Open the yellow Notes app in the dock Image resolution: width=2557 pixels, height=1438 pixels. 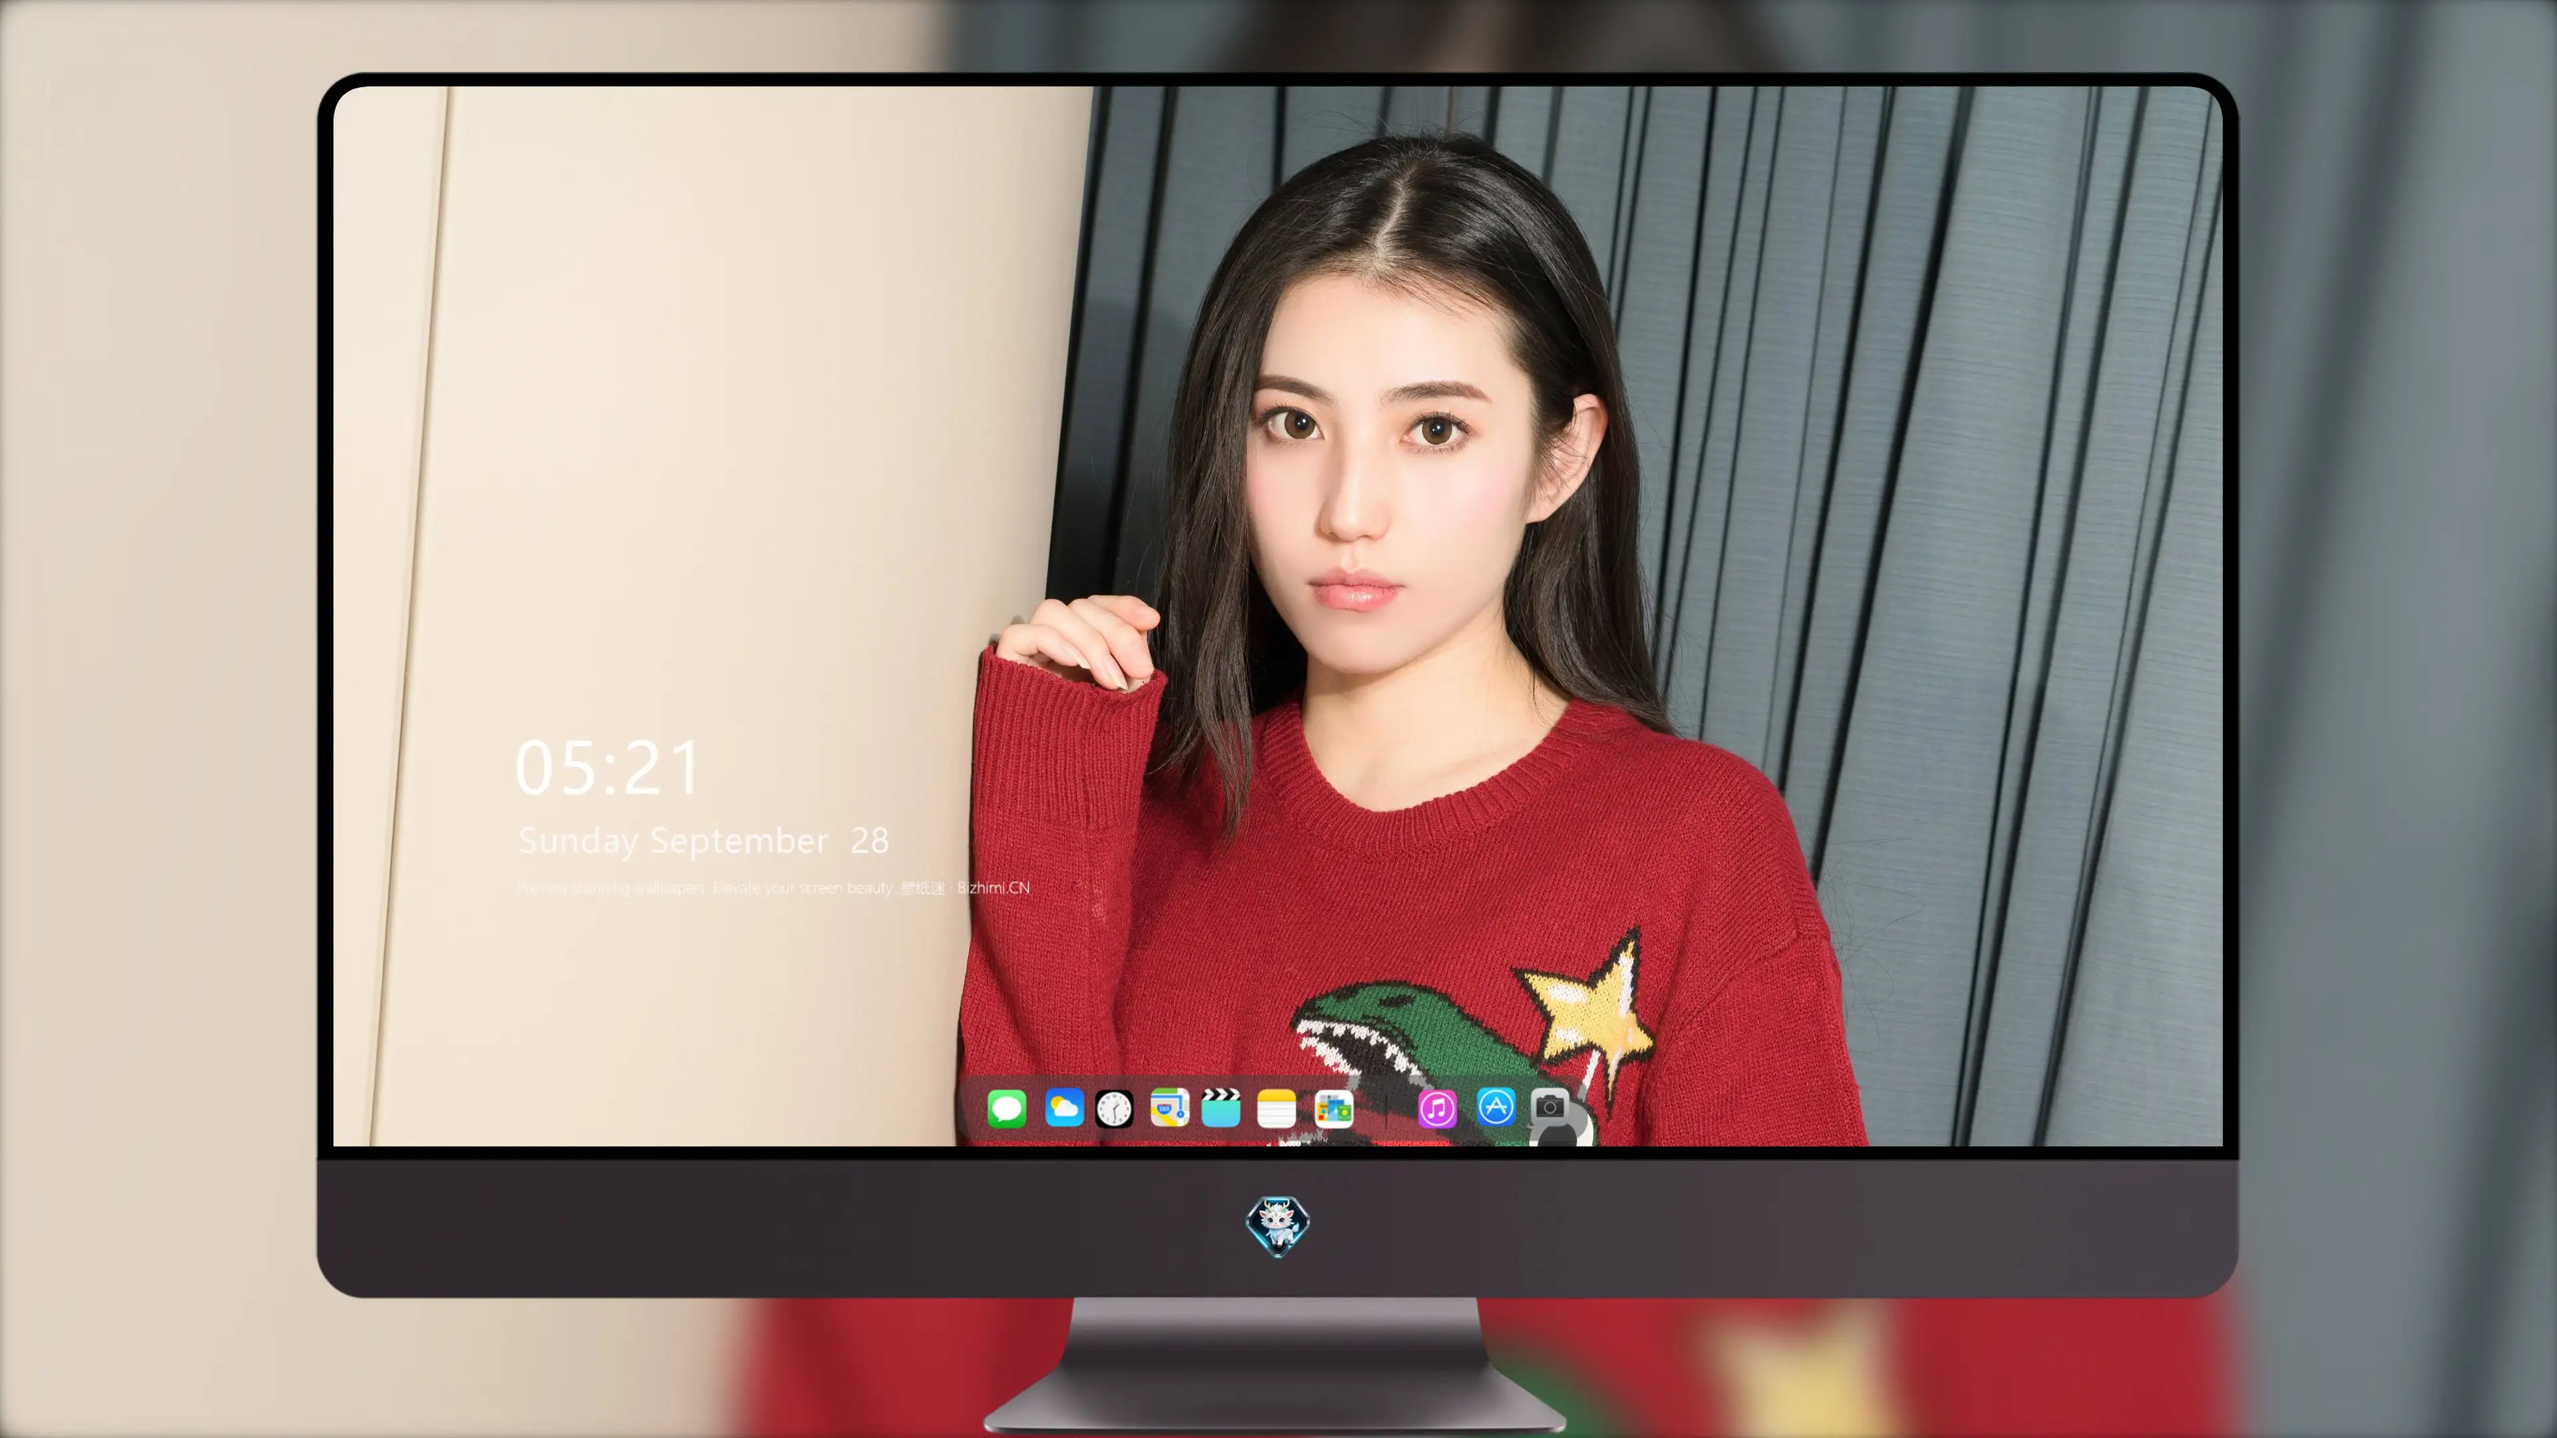(x=1277, y=1108)
